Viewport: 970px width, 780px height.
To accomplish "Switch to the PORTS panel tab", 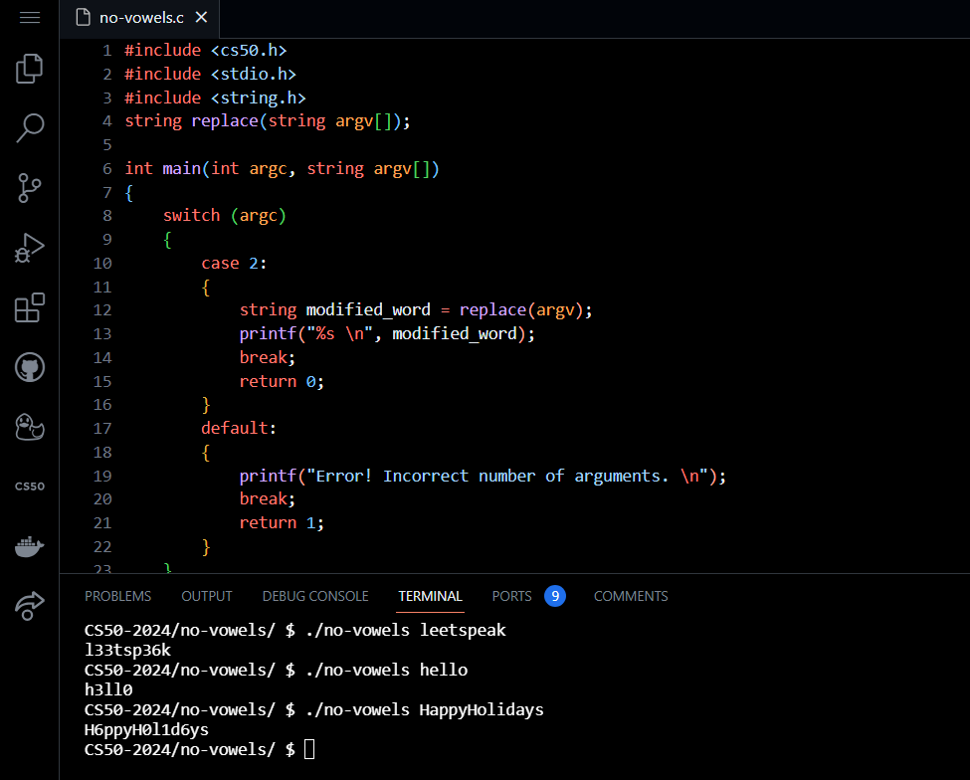I will pos(511,596).
